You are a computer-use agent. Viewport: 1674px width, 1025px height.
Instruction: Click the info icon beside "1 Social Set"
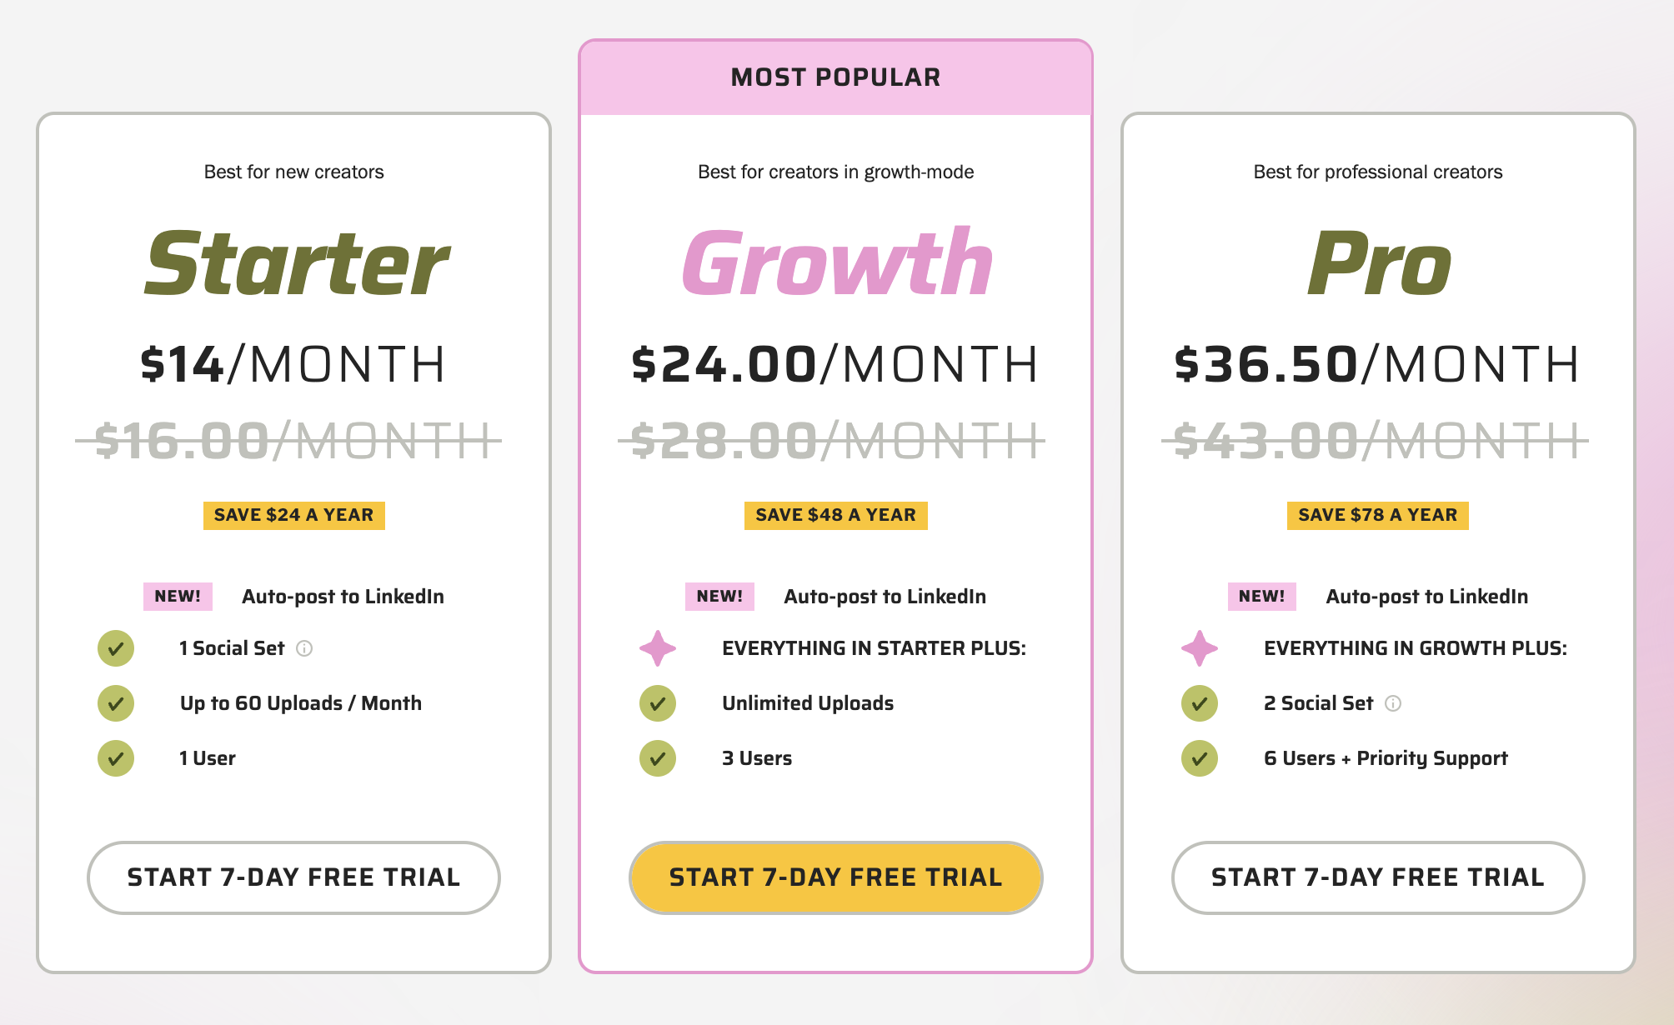[306, 648]
